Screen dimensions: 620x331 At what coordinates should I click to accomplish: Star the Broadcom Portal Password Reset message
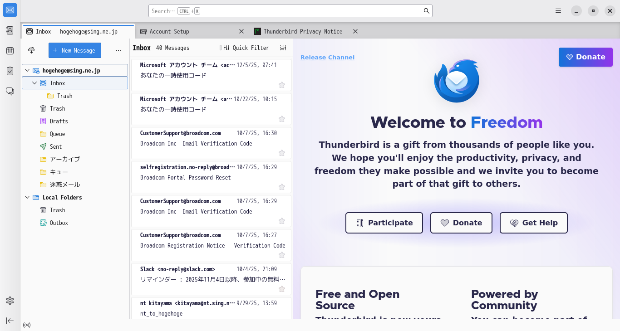282,187
